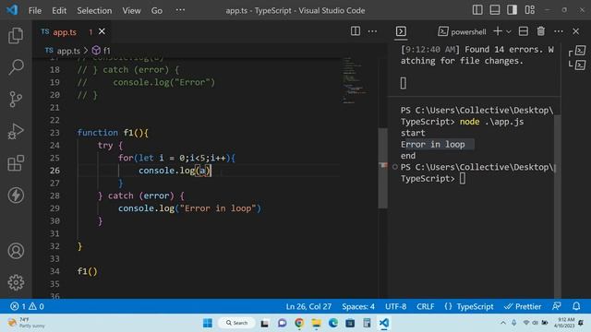Viewport: 591px width, 332px height.
Task: Toggle Panel layout button
Action: pos(495,10)
